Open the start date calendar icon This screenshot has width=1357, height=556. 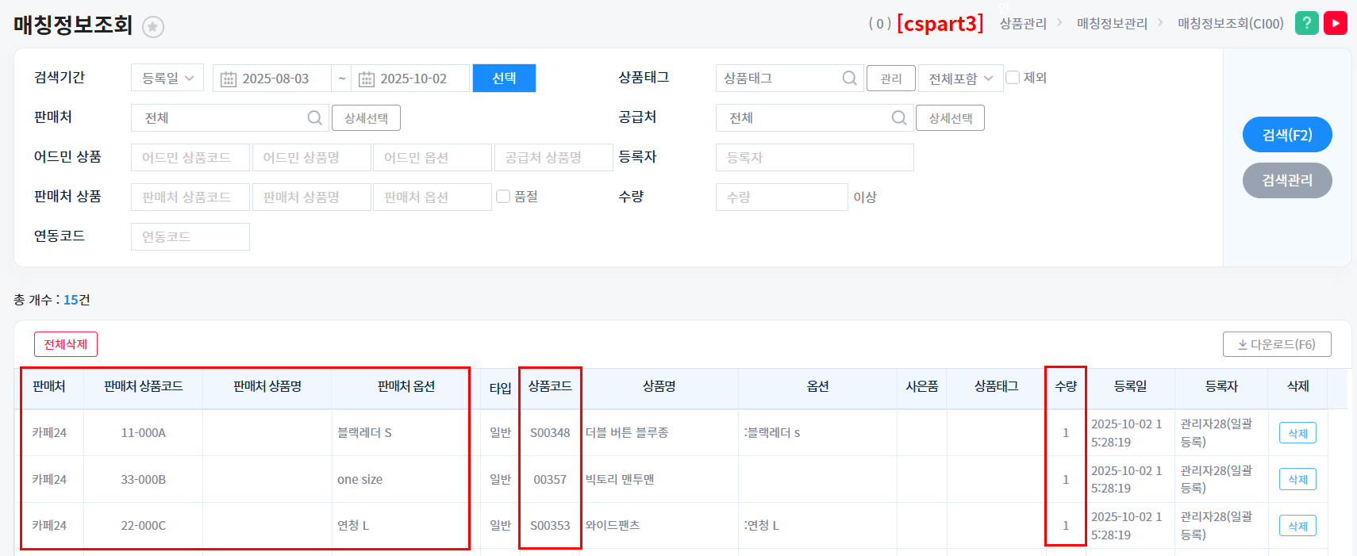coord(229,79)
